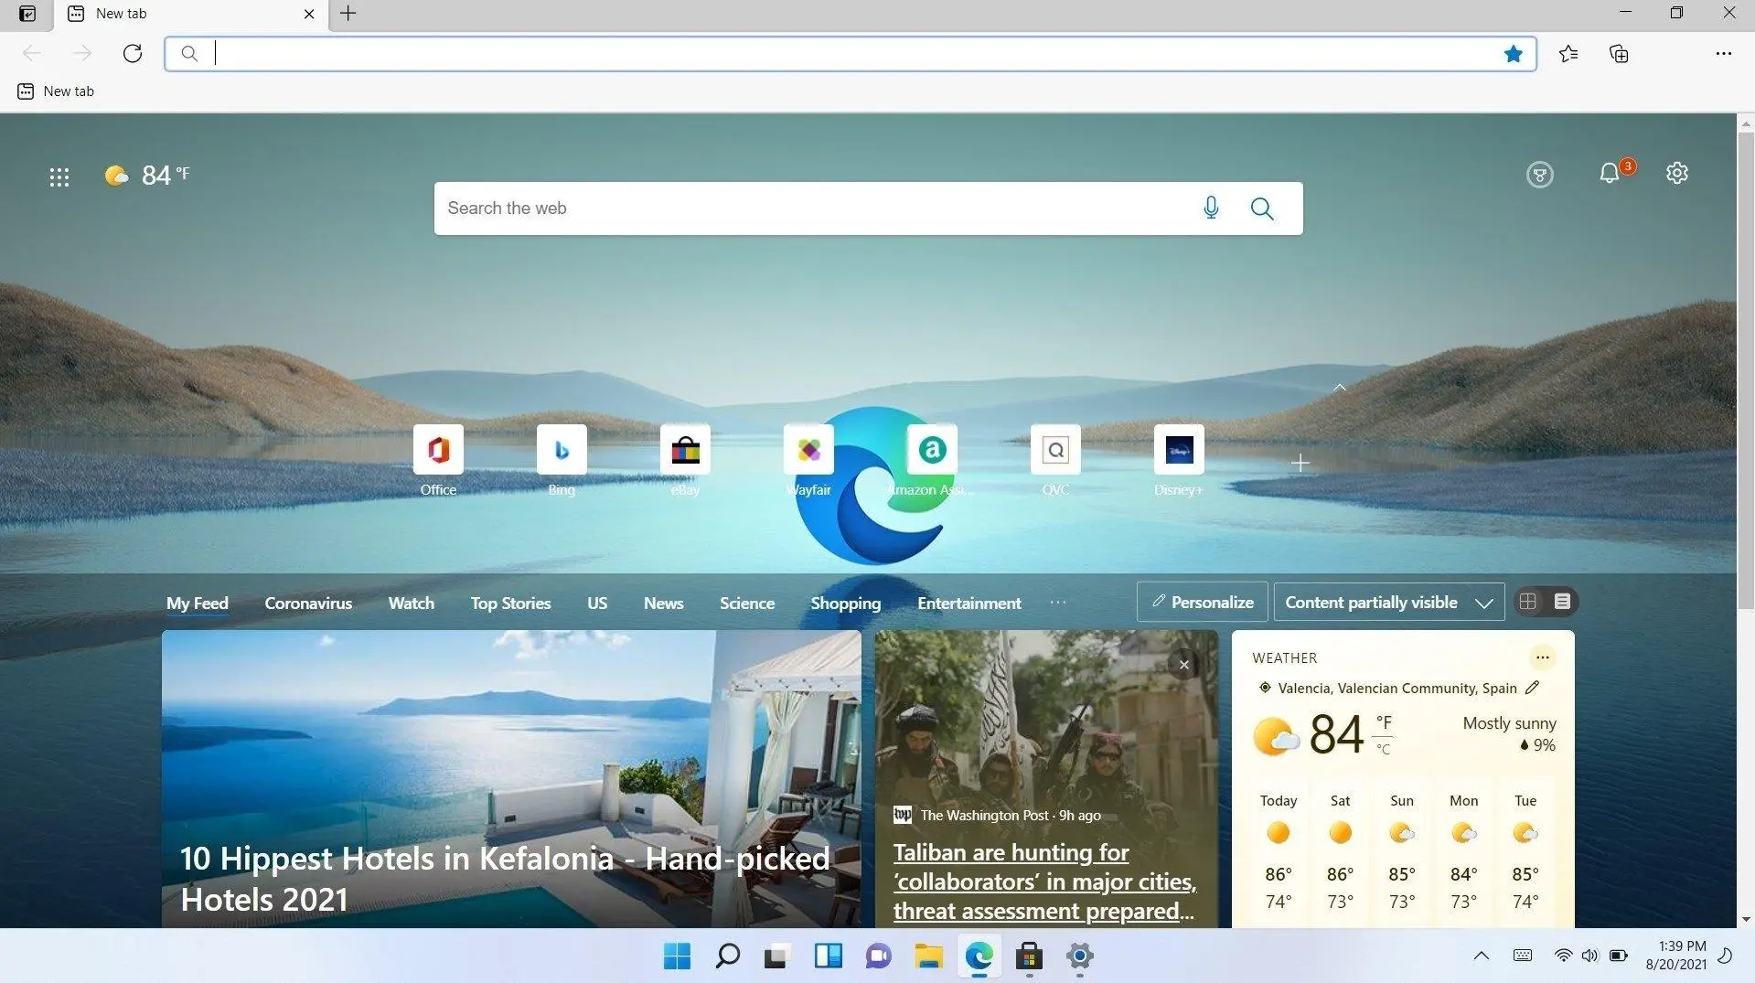
Task: Select the Science feed tab
Action: [x=747, y=604]
